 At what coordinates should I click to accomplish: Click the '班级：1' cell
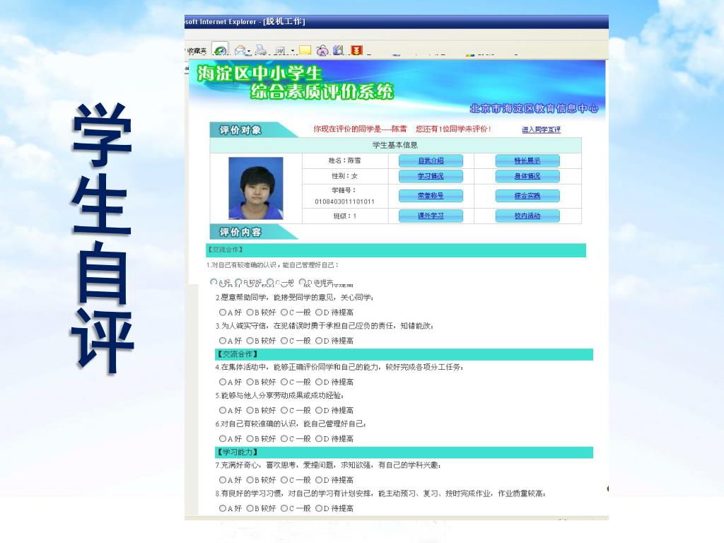(x=344, y=216)
